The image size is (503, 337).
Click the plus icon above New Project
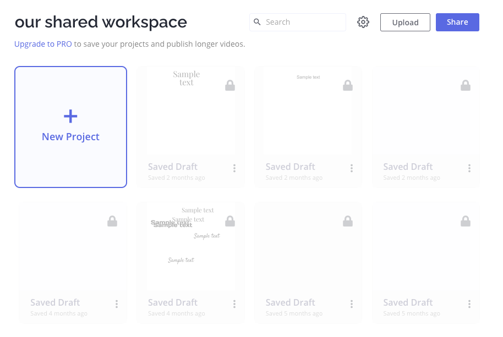click(x=70, y=116)
